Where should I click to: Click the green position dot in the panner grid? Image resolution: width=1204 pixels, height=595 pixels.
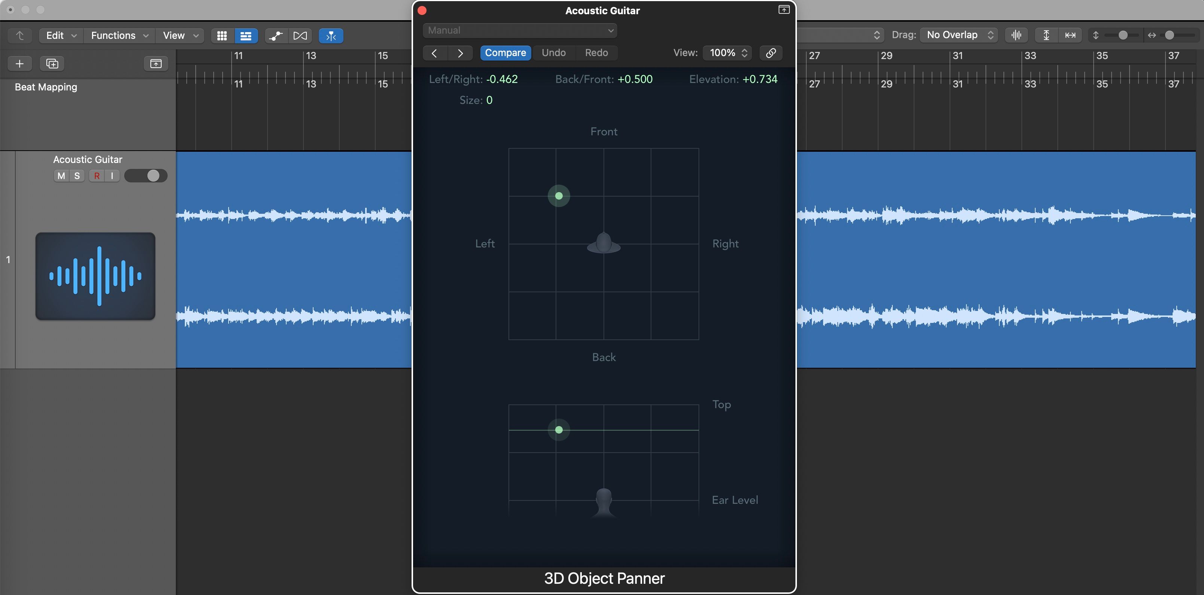[x=559, y=196]
